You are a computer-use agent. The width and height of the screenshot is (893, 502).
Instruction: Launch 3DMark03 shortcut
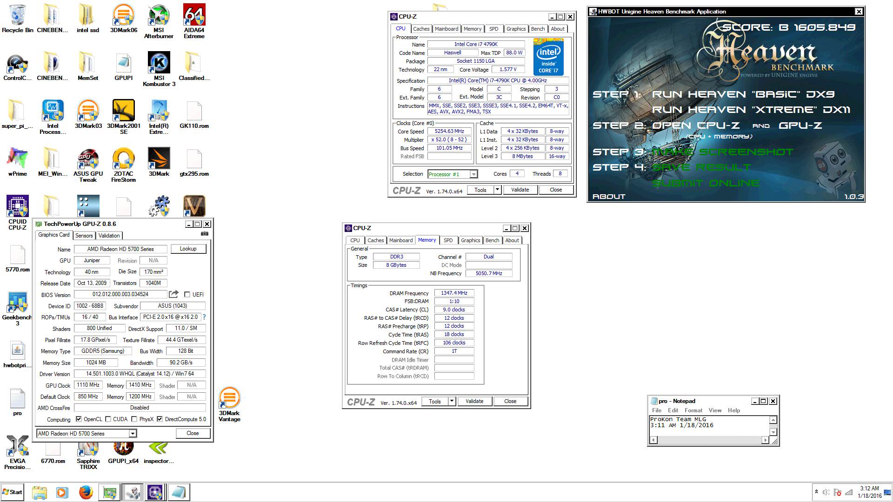tap(88, 114)
